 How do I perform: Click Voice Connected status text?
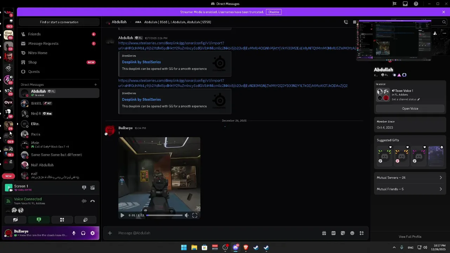pos(28,199)
